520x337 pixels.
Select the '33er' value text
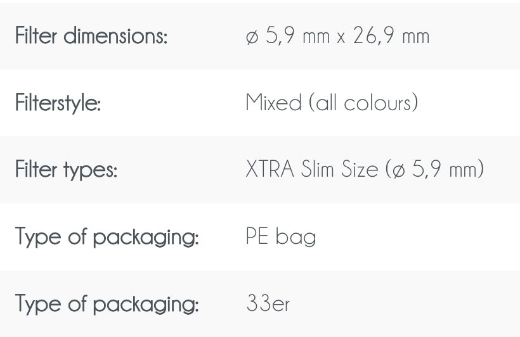(268, 304)
